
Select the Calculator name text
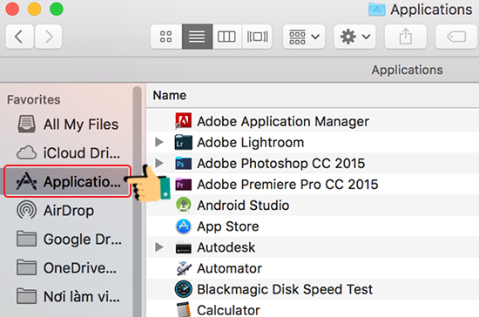[228, 310]
